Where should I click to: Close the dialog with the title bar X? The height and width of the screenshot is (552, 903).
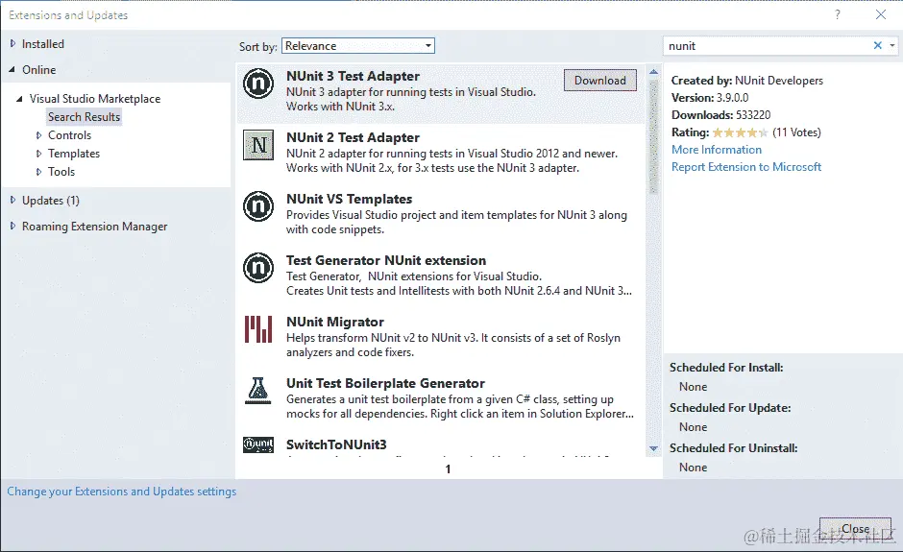click(x=881, y=15)
